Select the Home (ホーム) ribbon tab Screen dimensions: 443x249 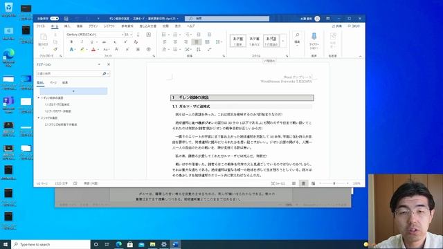coord(55,26)
